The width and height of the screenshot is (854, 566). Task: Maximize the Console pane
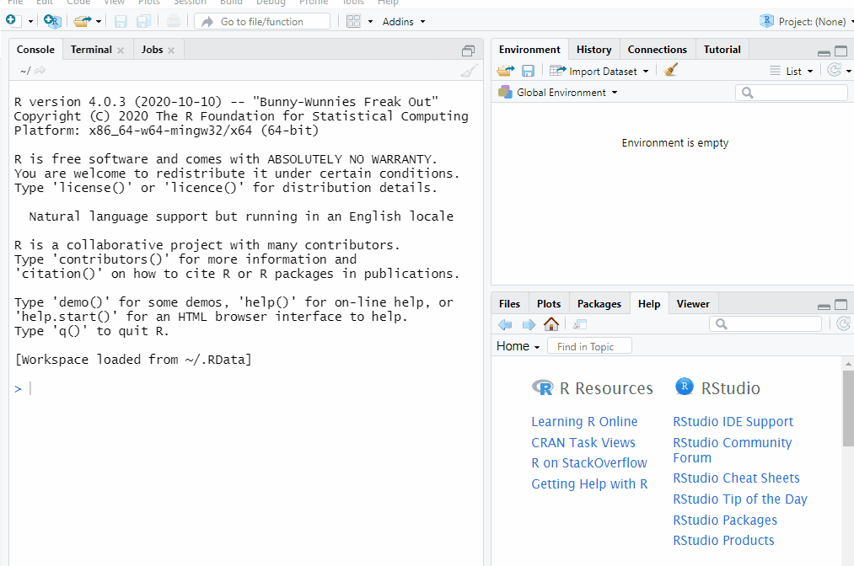(469, 51)
